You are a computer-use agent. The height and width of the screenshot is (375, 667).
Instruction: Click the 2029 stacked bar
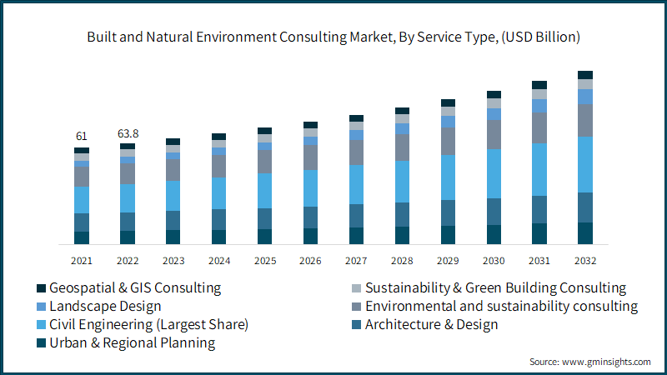(448, 172)
